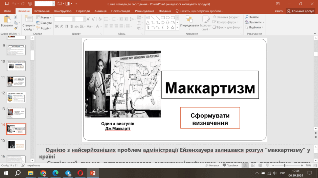Open the Розділ section dropdown

[44, 28]
